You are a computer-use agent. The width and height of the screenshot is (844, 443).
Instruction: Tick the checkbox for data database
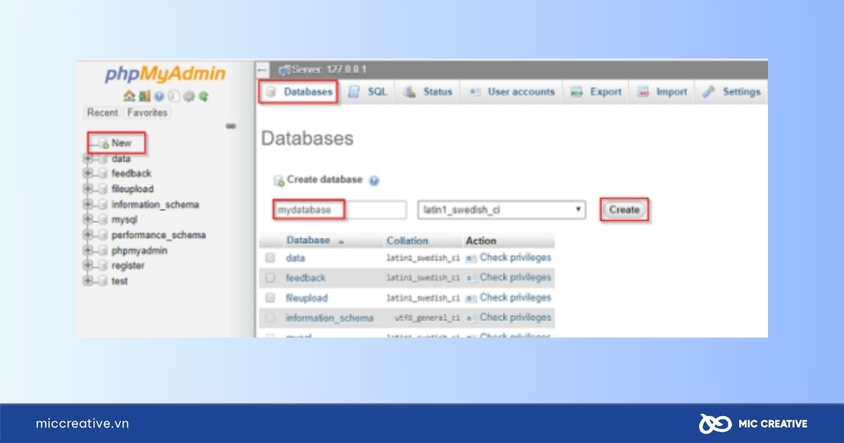[x=270, y=258]
